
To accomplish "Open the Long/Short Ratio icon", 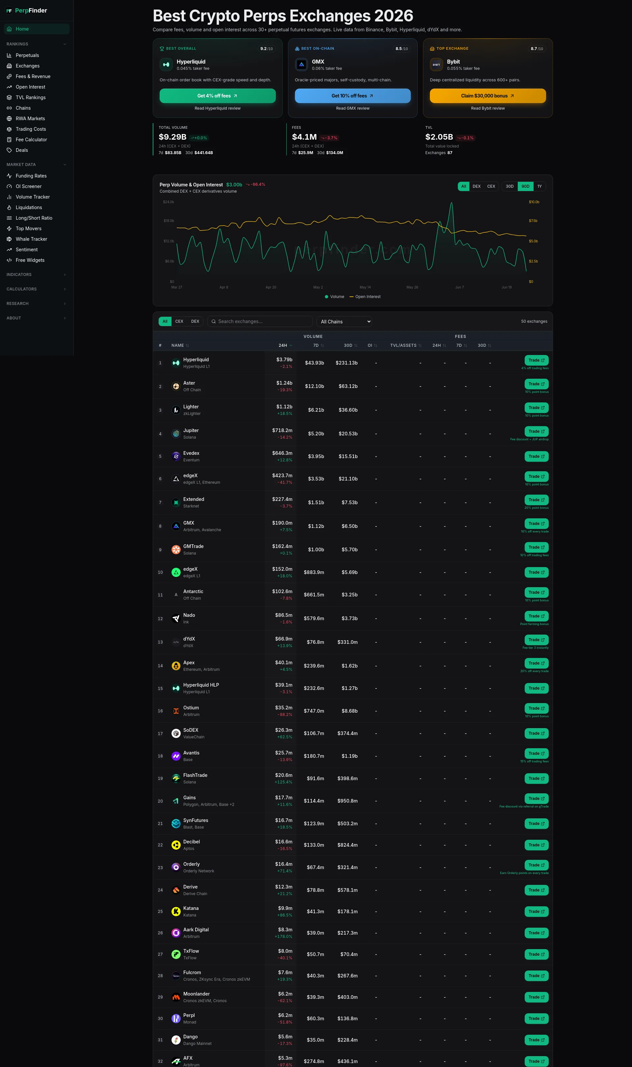I will 9,218.
